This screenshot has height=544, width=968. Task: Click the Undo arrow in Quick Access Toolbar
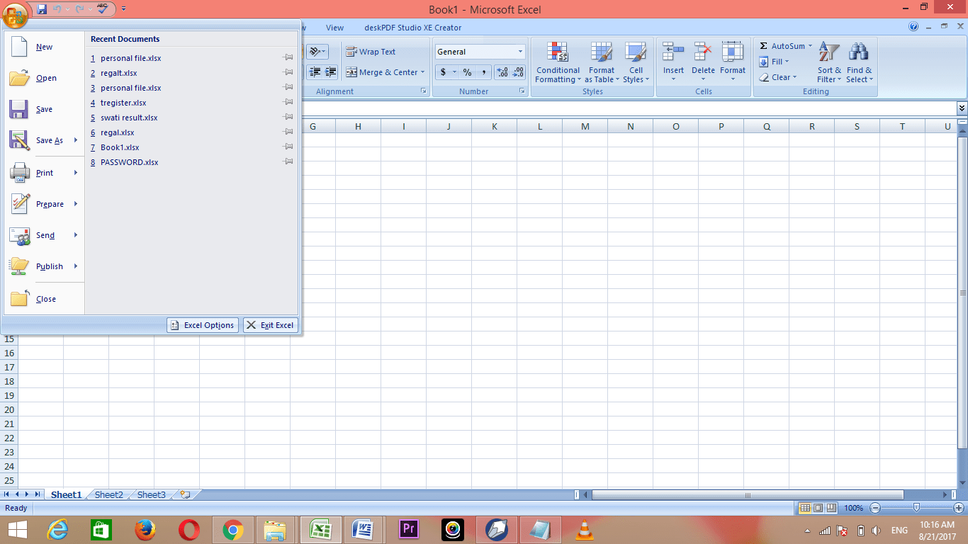(x=57, y=9)
